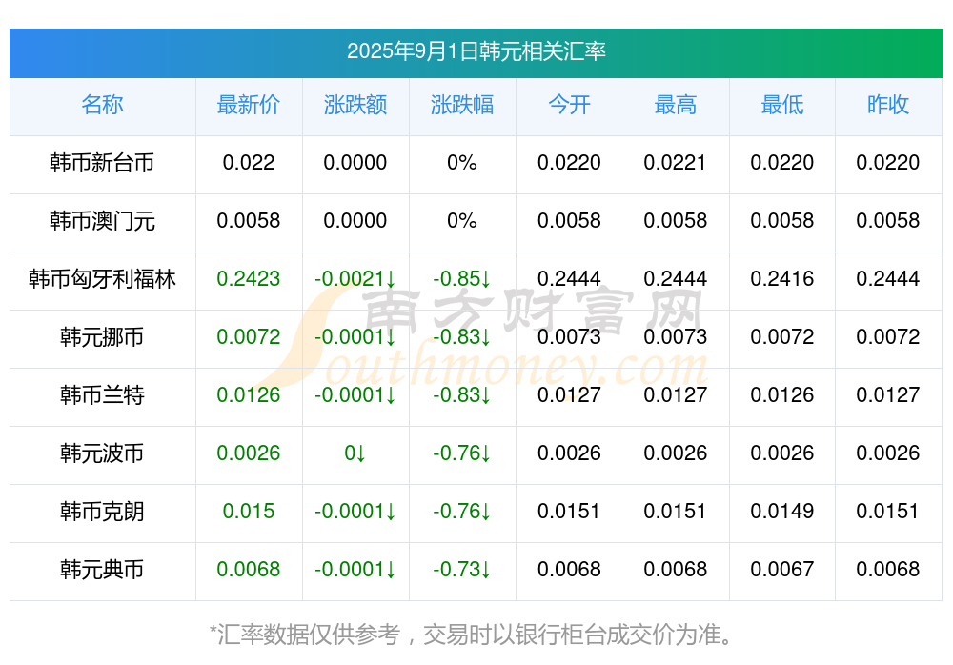Viewport: 953px width, 665px height.
Task: Click the 韩元波币 row name
Action: pos(102,453)
